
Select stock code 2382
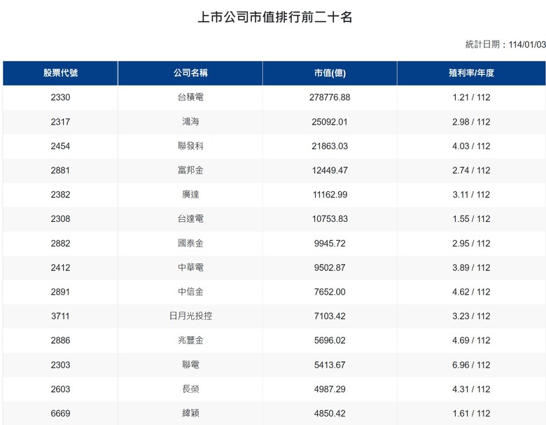[x=60, y=195]
